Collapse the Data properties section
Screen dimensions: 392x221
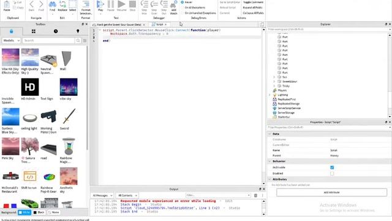[269, 134]
